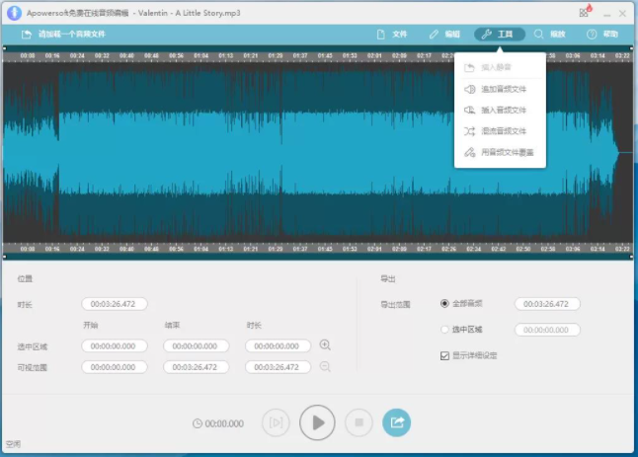Click the audio waveform display
Image resolution: width=638 pixels, height=457 pixels.
317,152
